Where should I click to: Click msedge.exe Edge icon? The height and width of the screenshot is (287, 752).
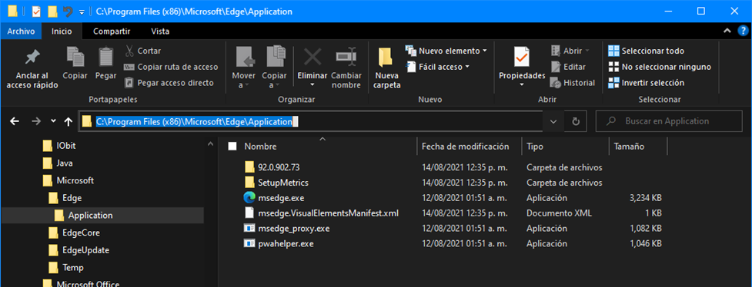pos(249,197)
